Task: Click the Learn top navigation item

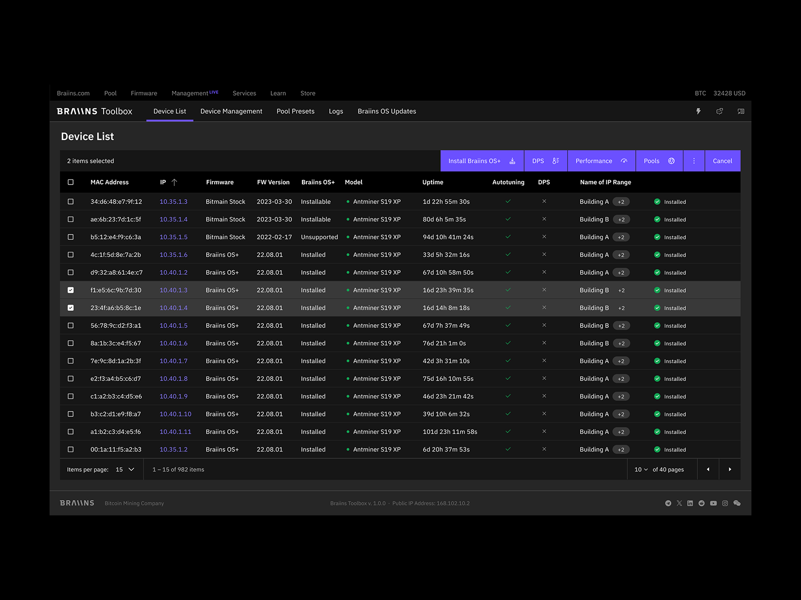Action: tap(278, 93)
